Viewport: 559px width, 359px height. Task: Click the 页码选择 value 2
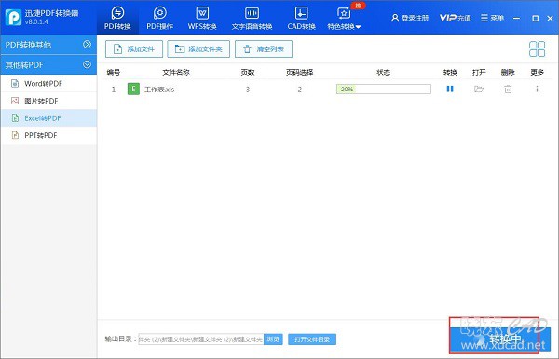(299, 90)
